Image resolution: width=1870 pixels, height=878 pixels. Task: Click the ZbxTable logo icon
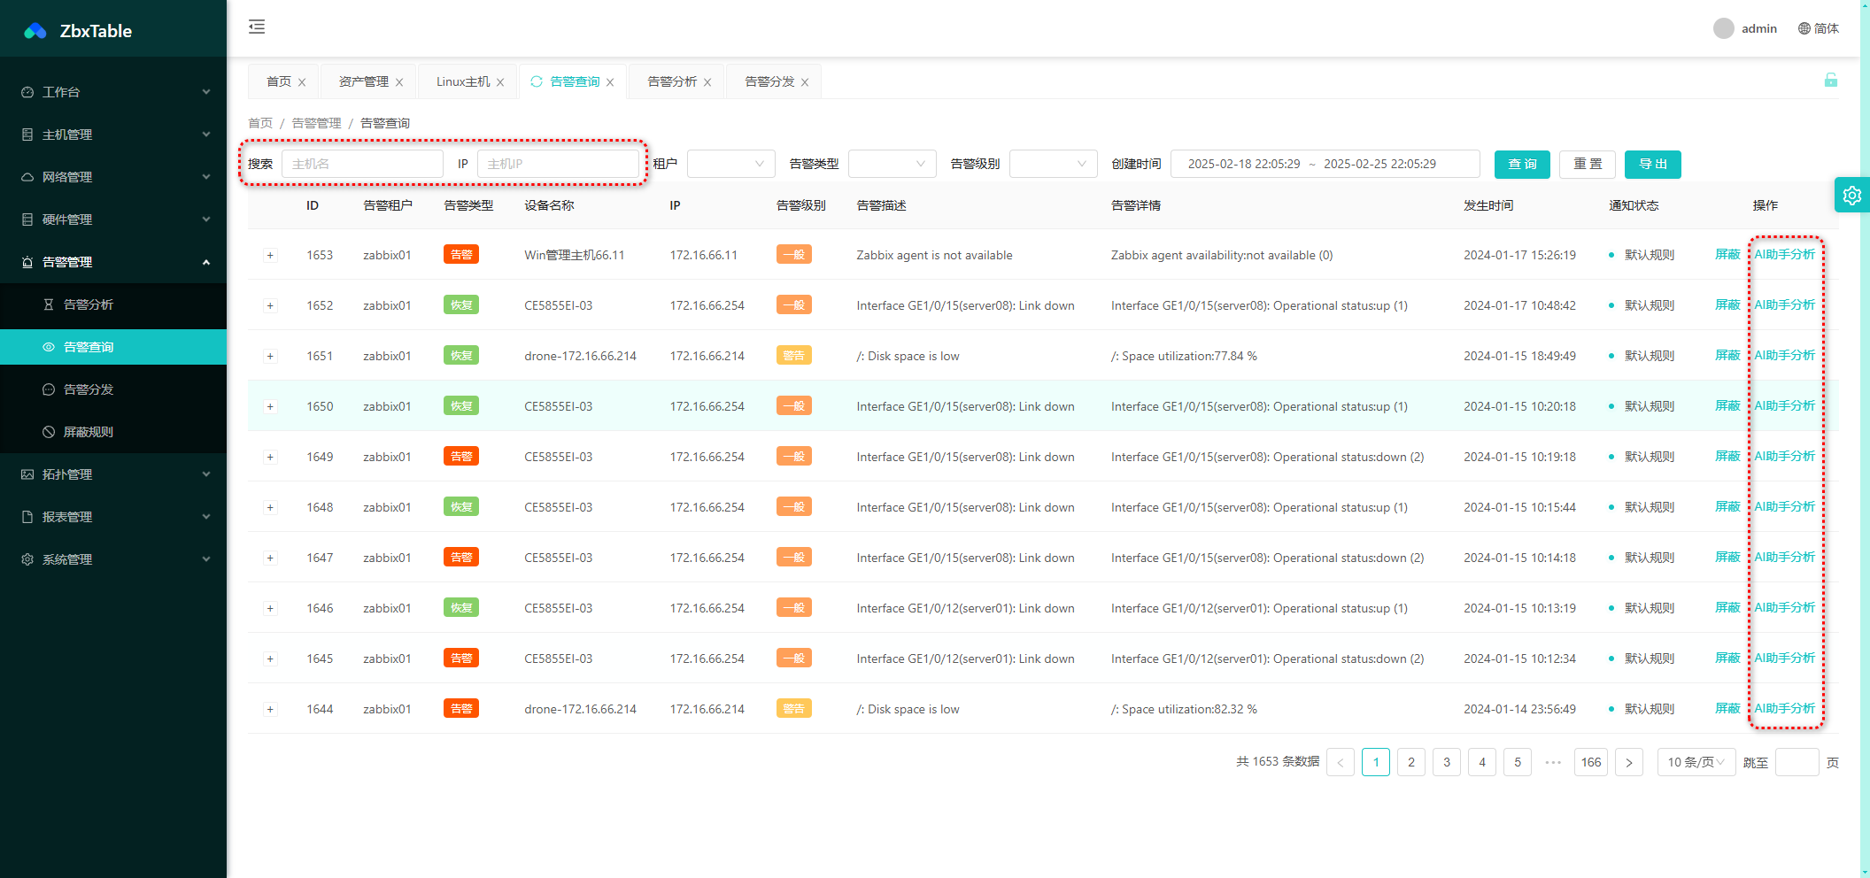click(35, 31)
